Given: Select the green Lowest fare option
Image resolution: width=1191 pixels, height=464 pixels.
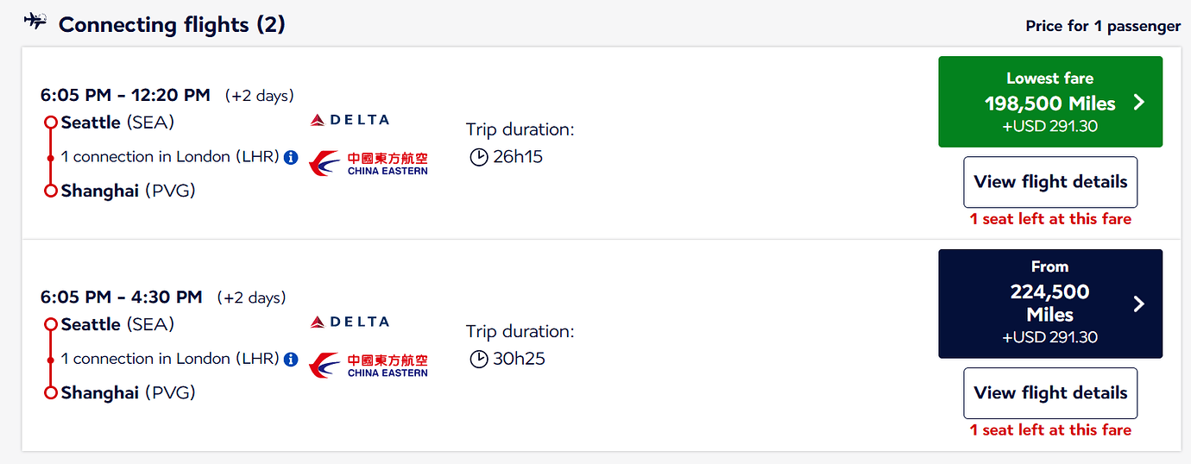Looking at the screenshot, I should 1049,102.
